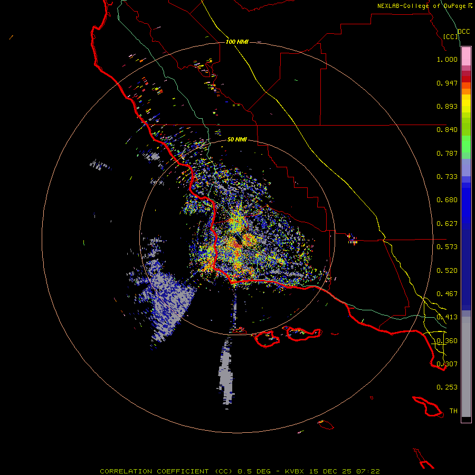Click the 0.787 scale value label
This screenshot has width=475, height=475.
click(x=447, y=153)
